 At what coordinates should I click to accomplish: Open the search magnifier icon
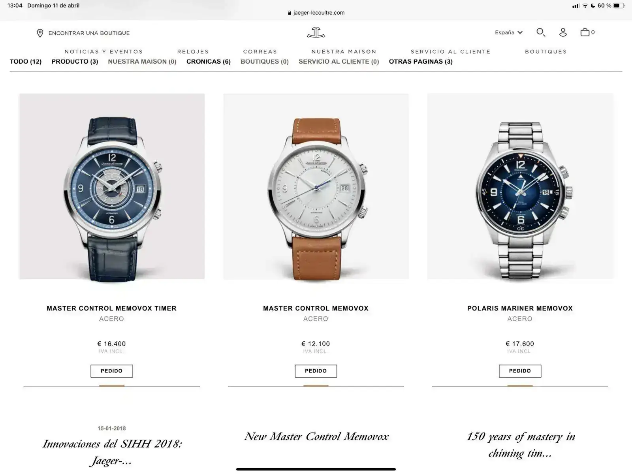click(x=541, y=32)
